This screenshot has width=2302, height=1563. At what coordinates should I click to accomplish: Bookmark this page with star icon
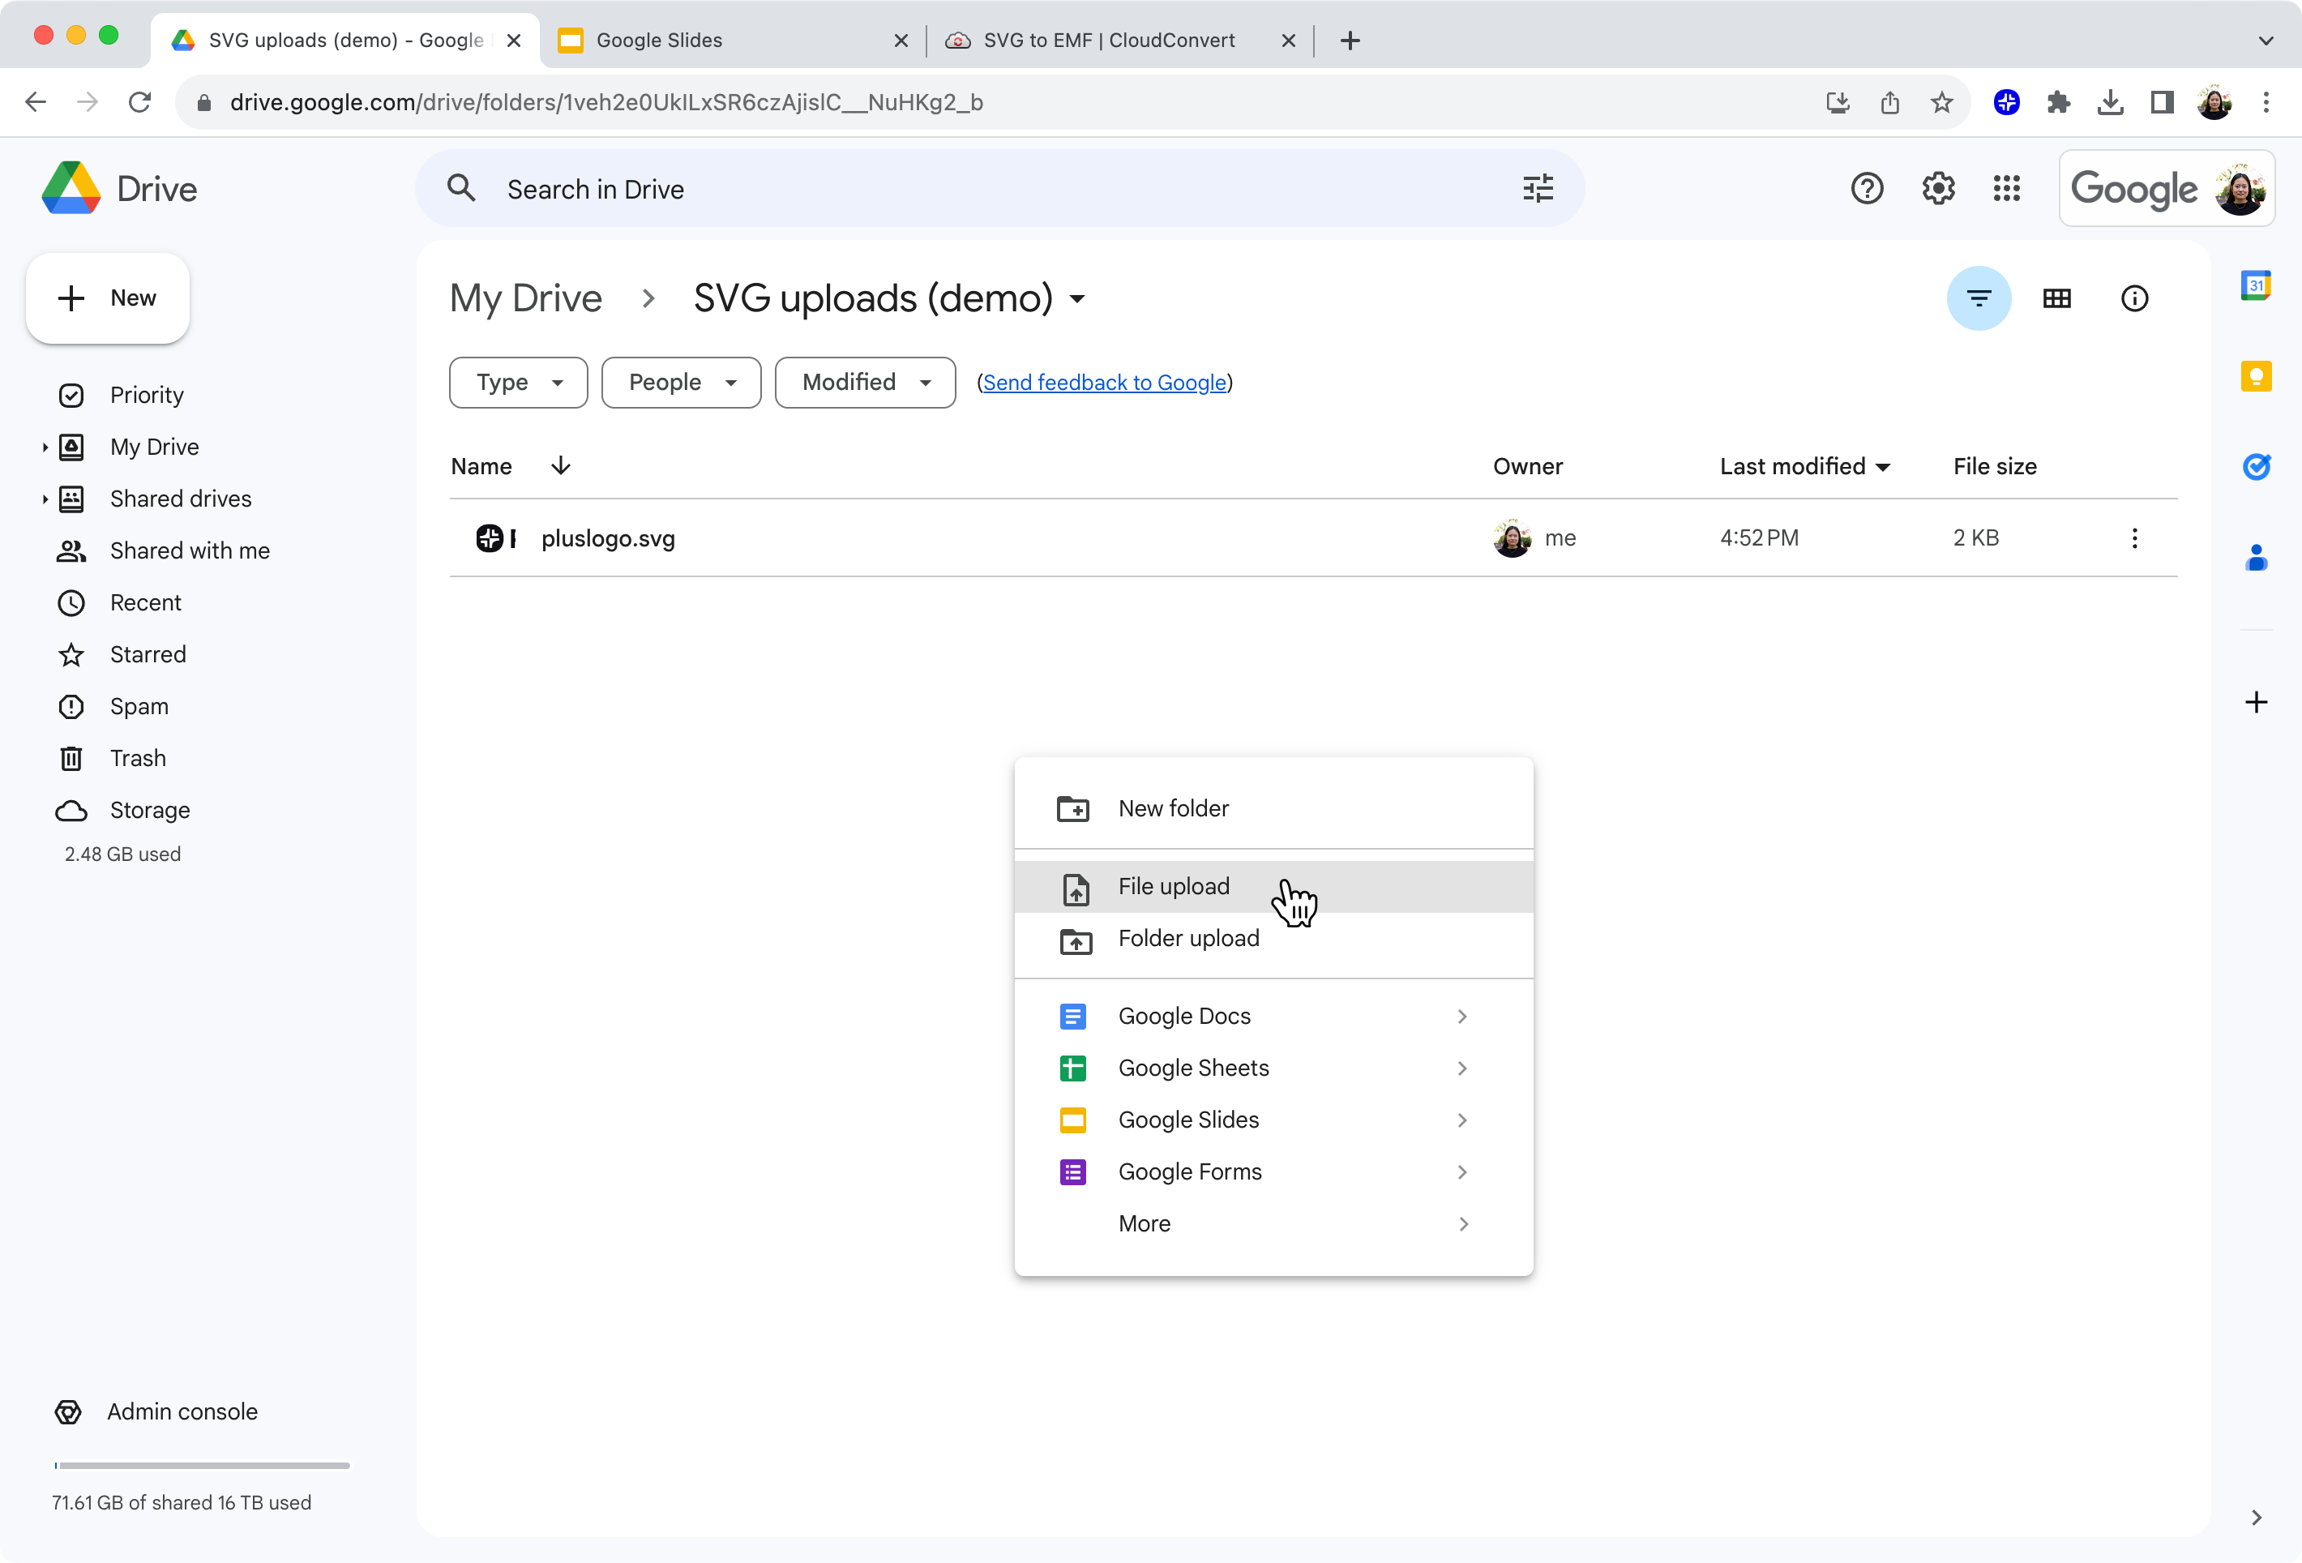point(1940,102)
